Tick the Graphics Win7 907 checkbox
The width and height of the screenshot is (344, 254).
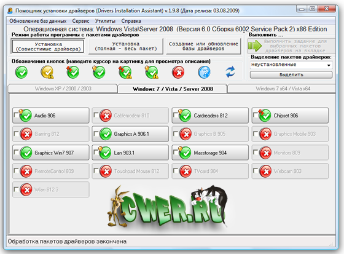tap(16, 152)
